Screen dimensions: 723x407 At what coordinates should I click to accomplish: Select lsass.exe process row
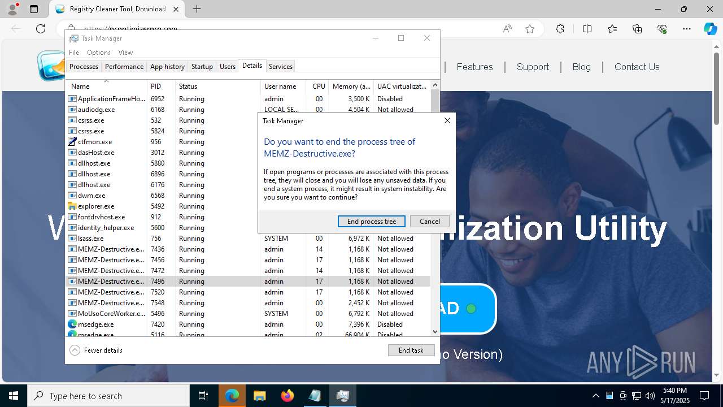(x=249, y=239)
